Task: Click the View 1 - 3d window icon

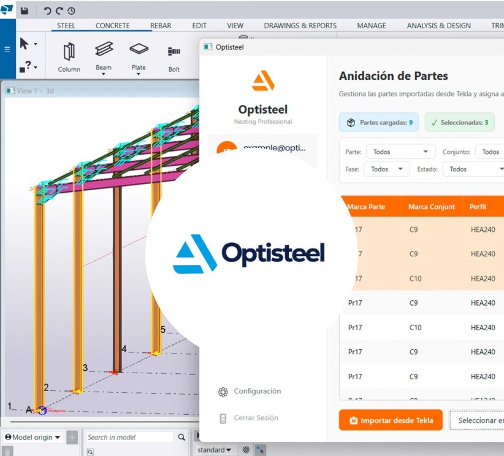Action: pyautogui.click(x=10, y=91)
